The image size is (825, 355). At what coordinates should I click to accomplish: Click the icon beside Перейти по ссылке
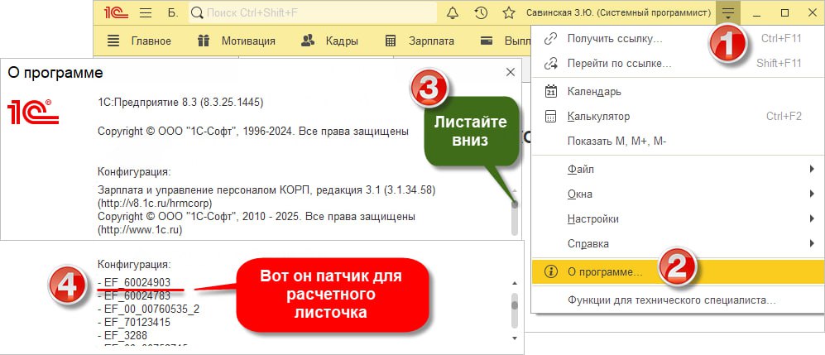551,64
